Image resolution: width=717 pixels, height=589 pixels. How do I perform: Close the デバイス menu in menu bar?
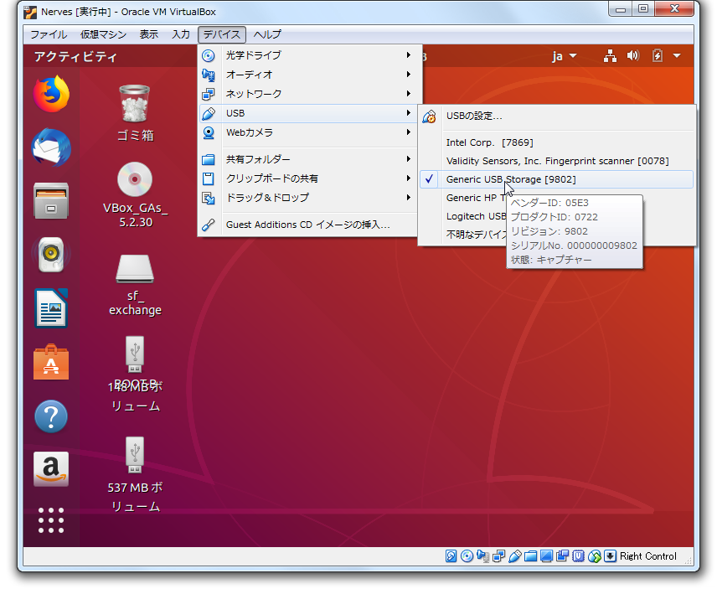222,34
